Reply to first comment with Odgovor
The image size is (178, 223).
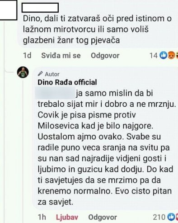coord(105,56)
